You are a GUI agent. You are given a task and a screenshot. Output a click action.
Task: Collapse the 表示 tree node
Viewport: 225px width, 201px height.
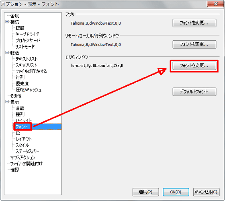pyautogui.click(x=7, y=102)
